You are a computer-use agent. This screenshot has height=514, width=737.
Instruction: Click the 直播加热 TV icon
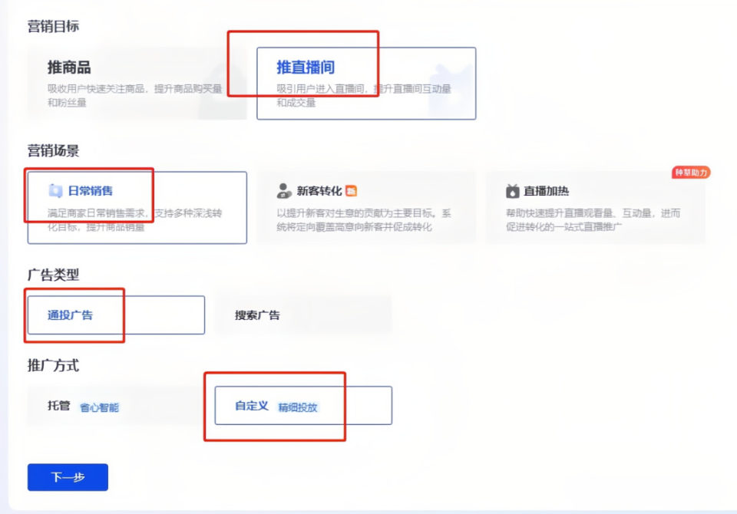click(x=513, y=191)
